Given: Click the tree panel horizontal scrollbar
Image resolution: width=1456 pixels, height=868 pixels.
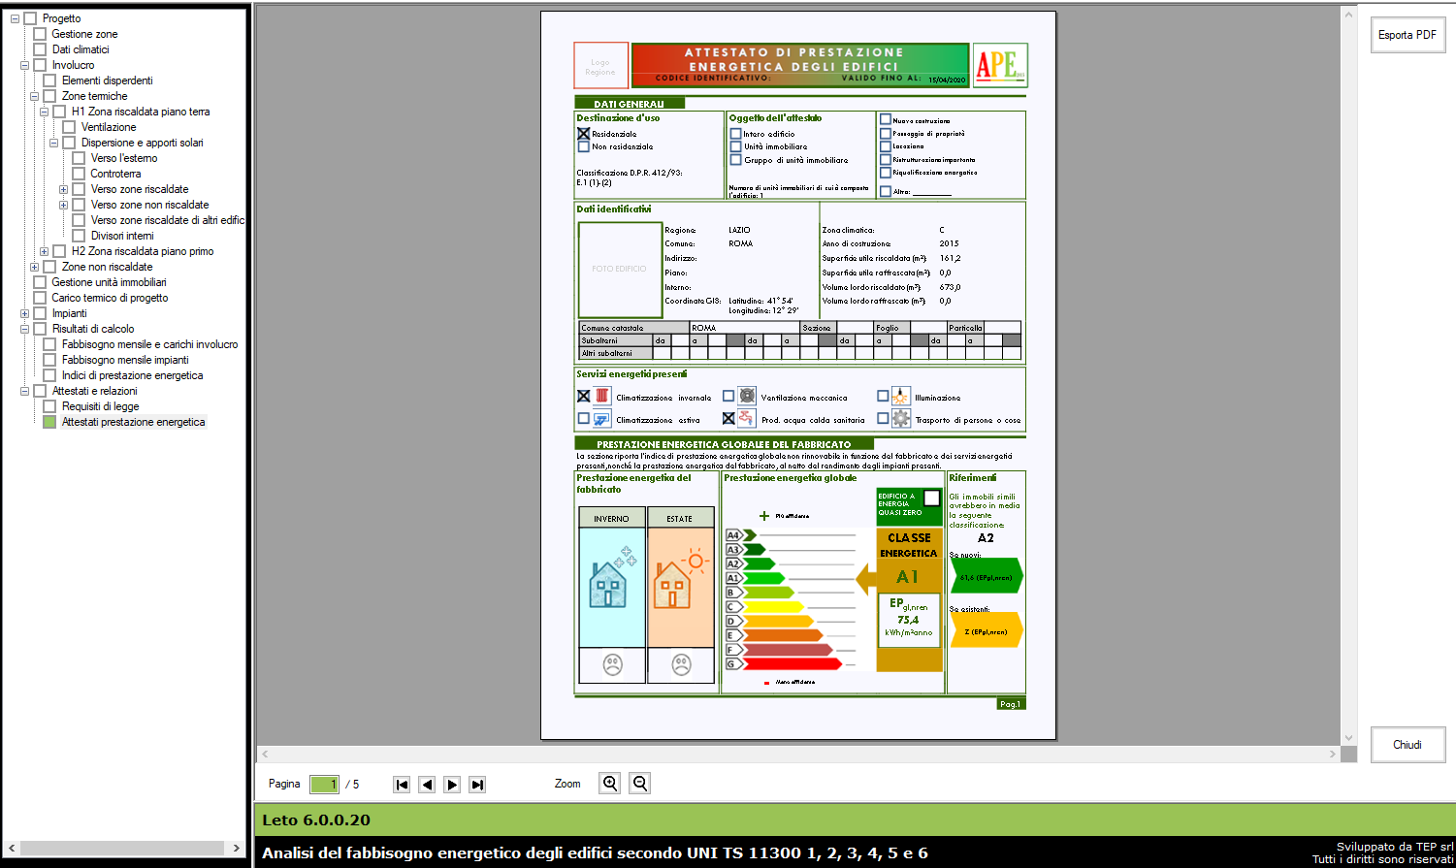Looking at the screenshot, I should click(x=124, y=848).
